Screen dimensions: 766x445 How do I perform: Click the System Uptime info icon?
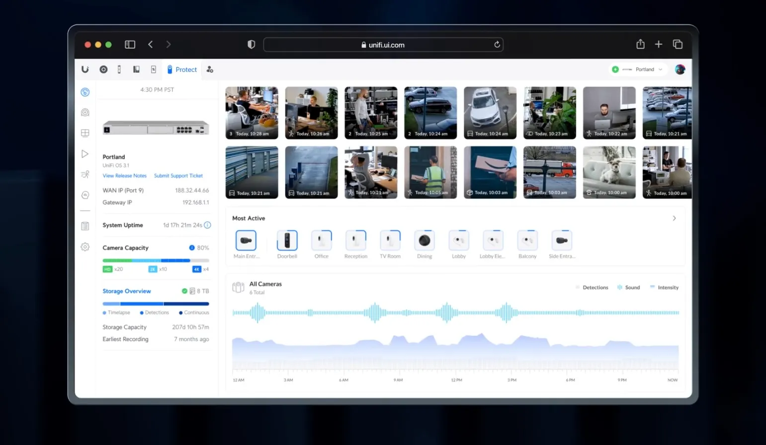(x=208, y=225)
